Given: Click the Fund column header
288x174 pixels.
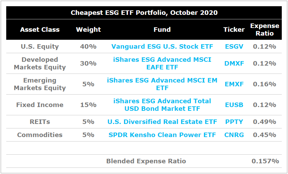Looking at the screenshot, I should click(x=162, y=30).
